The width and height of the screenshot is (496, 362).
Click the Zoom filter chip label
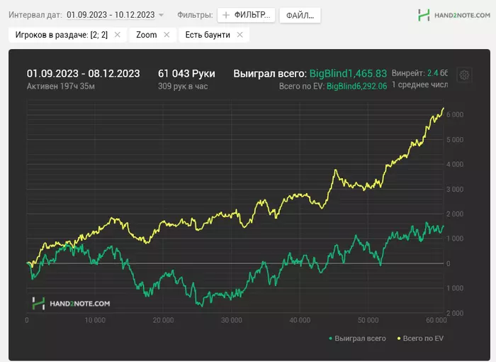147,35
